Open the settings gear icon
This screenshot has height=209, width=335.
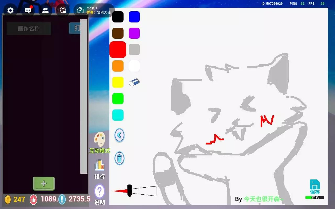(x=10, y=10)
